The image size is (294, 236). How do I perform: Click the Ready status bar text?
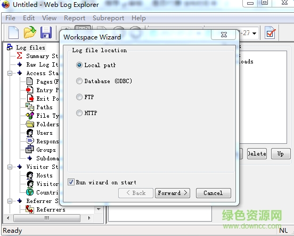12,230
